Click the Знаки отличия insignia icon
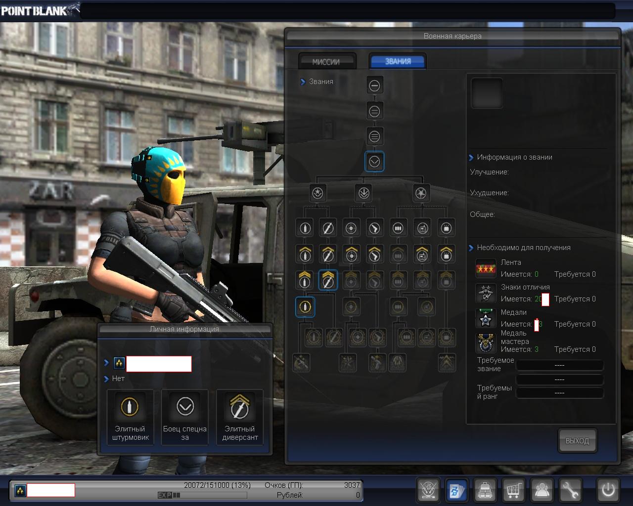Viewport: 633px width, 506px height. pos(486,294)
